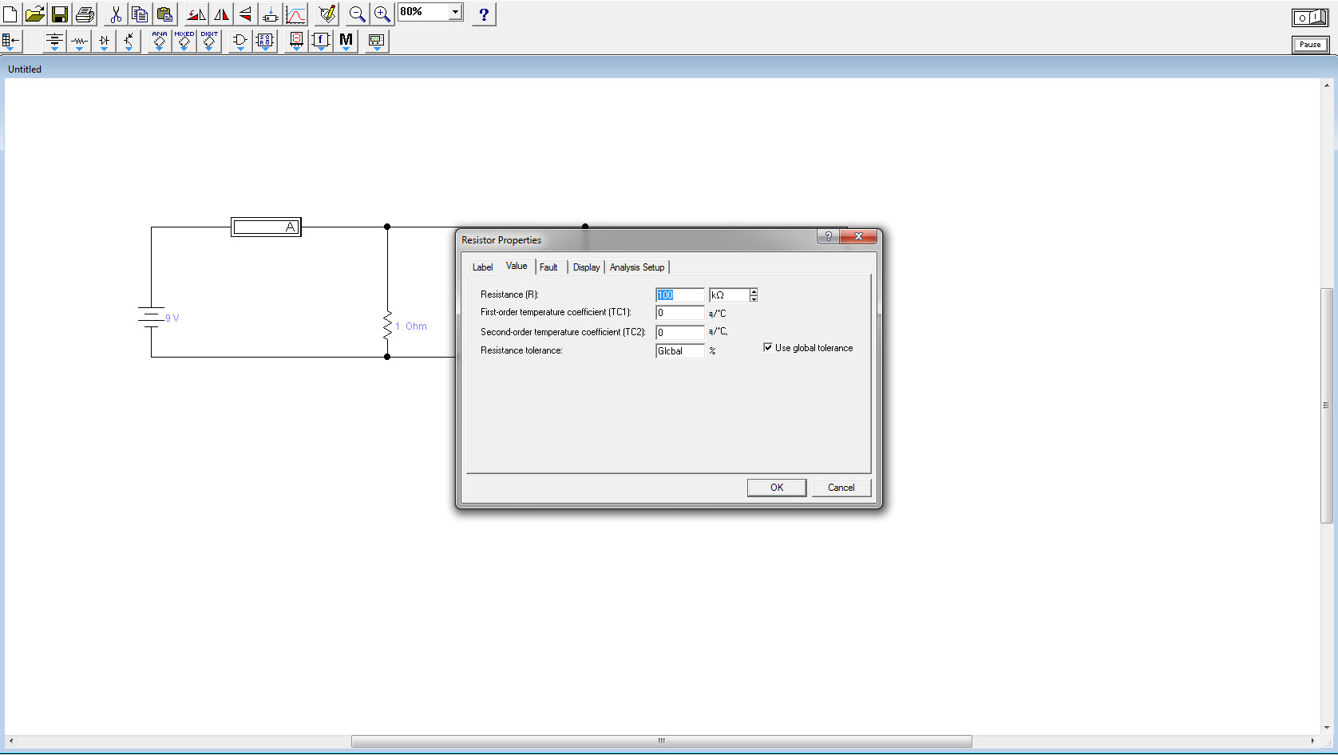Rotate the selected component
The width and height of the screenshot is (1338, 755).
[196, 14]
